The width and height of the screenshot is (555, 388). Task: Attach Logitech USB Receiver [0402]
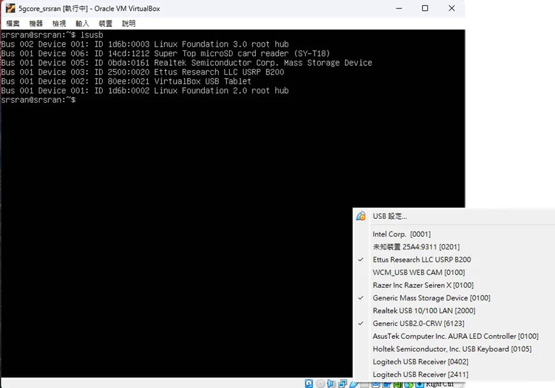[454, 361]
